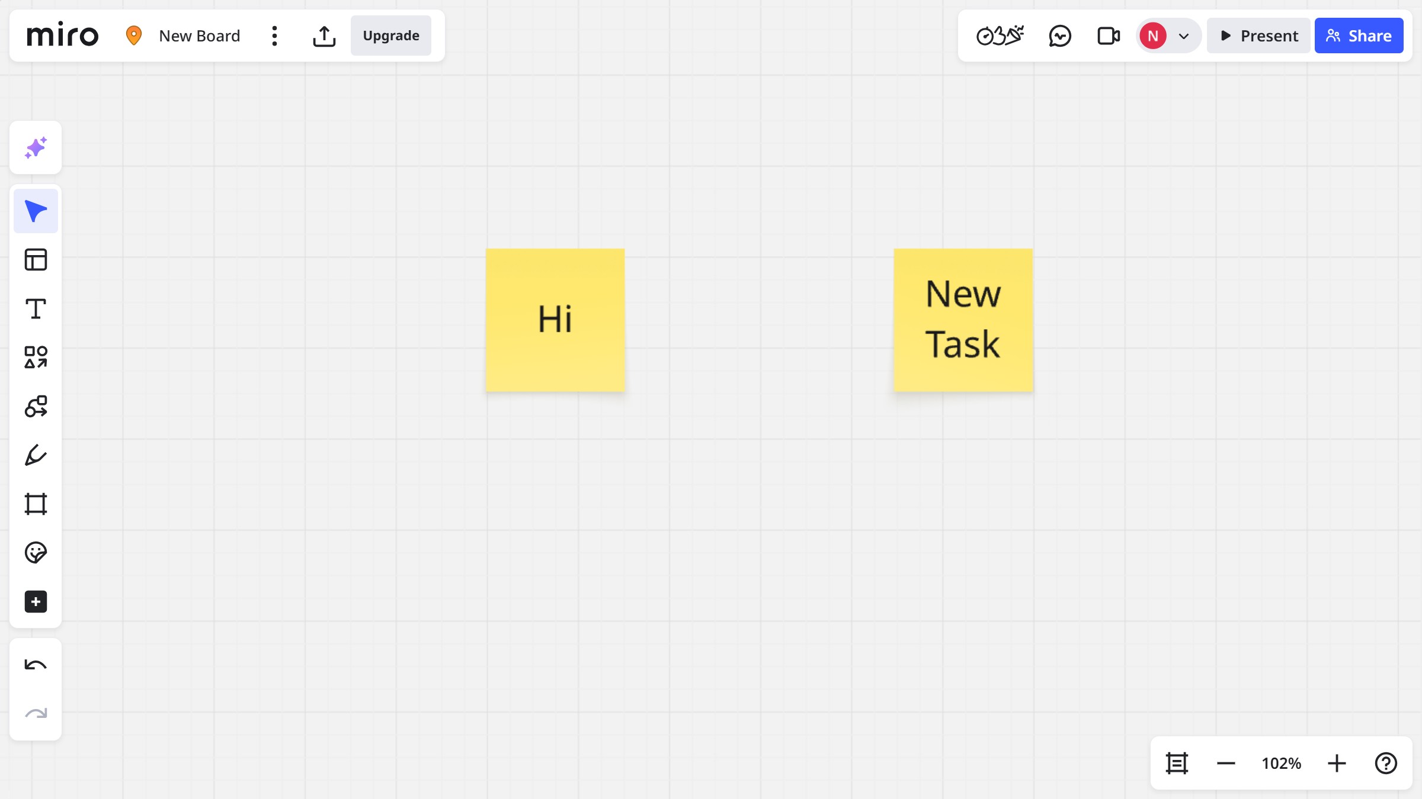Select the Text tool
Viewport: 1422px width, 799px height.
tap(36, 308)
